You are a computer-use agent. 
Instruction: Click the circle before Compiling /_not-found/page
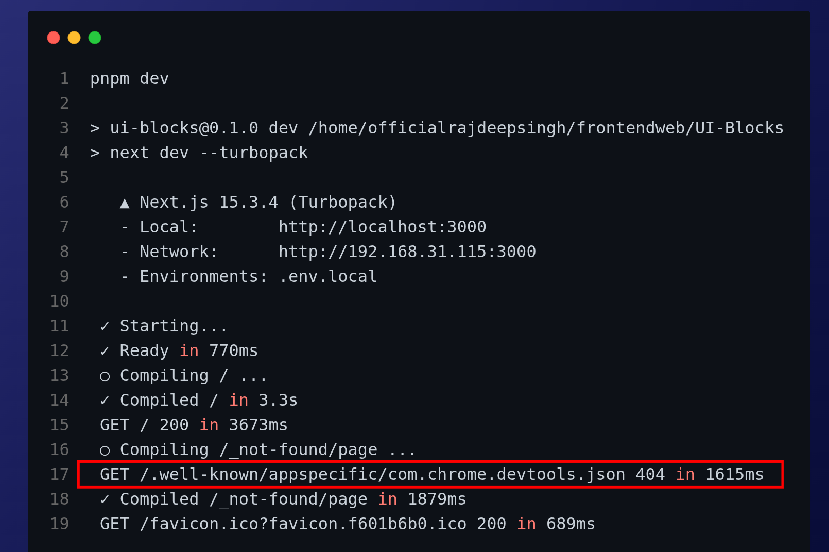pyautogui.click(x=105, y=450)
